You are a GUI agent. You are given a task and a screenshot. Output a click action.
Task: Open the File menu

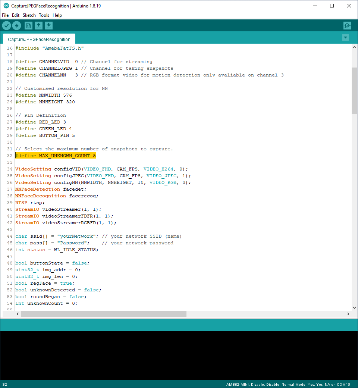point(5,15)
